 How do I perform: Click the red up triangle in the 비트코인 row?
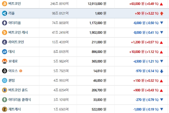161,4
